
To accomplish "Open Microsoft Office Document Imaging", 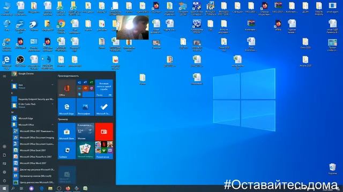I will tap(33, 138).
